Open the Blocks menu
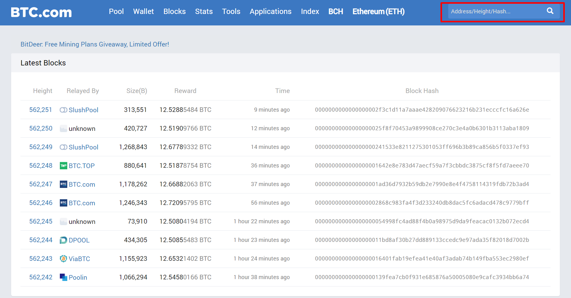 (175, 11)
